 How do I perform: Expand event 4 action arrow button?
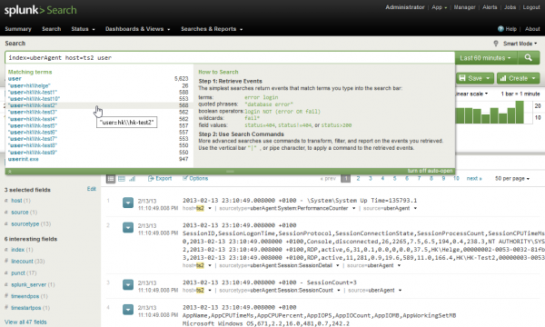click(128, 309)
